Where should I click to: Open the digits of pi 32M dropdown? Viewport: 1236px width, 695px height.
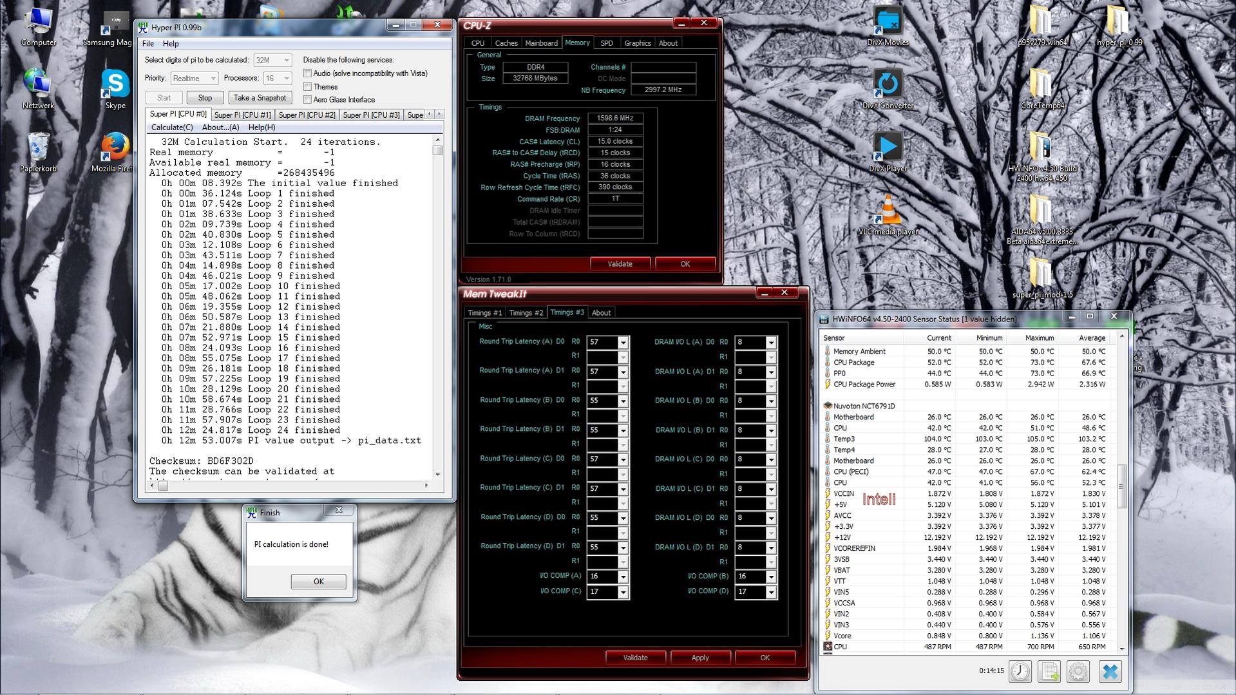pos(272,60)
